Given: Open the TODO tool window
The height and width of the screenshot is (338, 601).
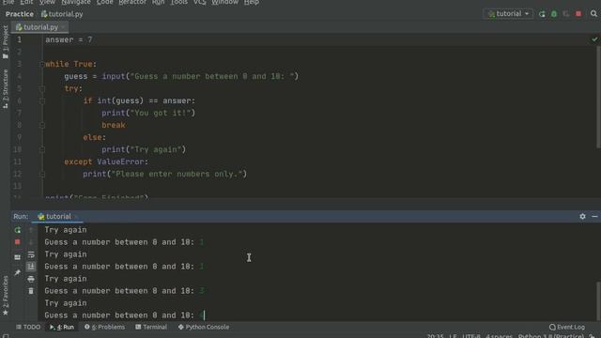Looking at the screenshot, I should (28, 327).
